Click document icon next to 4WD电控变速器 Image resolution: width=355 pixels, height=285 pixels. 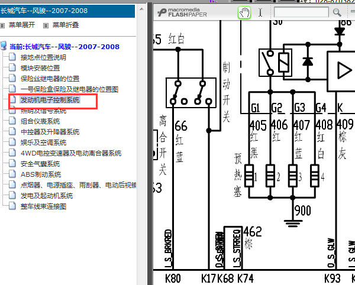12,153
